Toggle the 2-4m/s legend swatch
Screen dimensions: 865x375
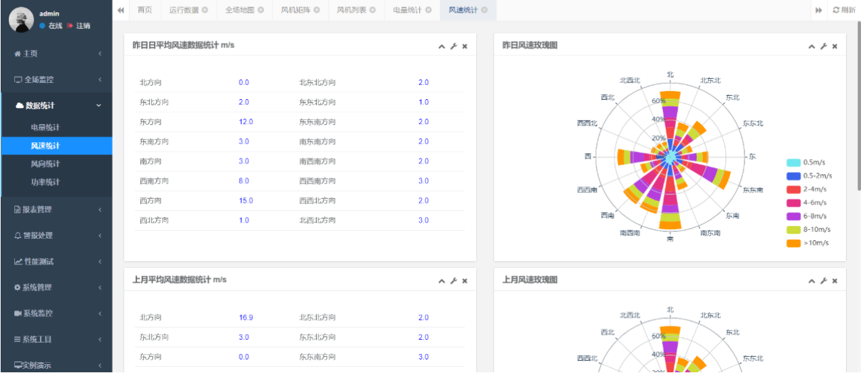click(793, 190)
